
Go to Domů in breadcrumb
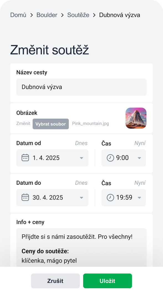[x=18, y=15]
